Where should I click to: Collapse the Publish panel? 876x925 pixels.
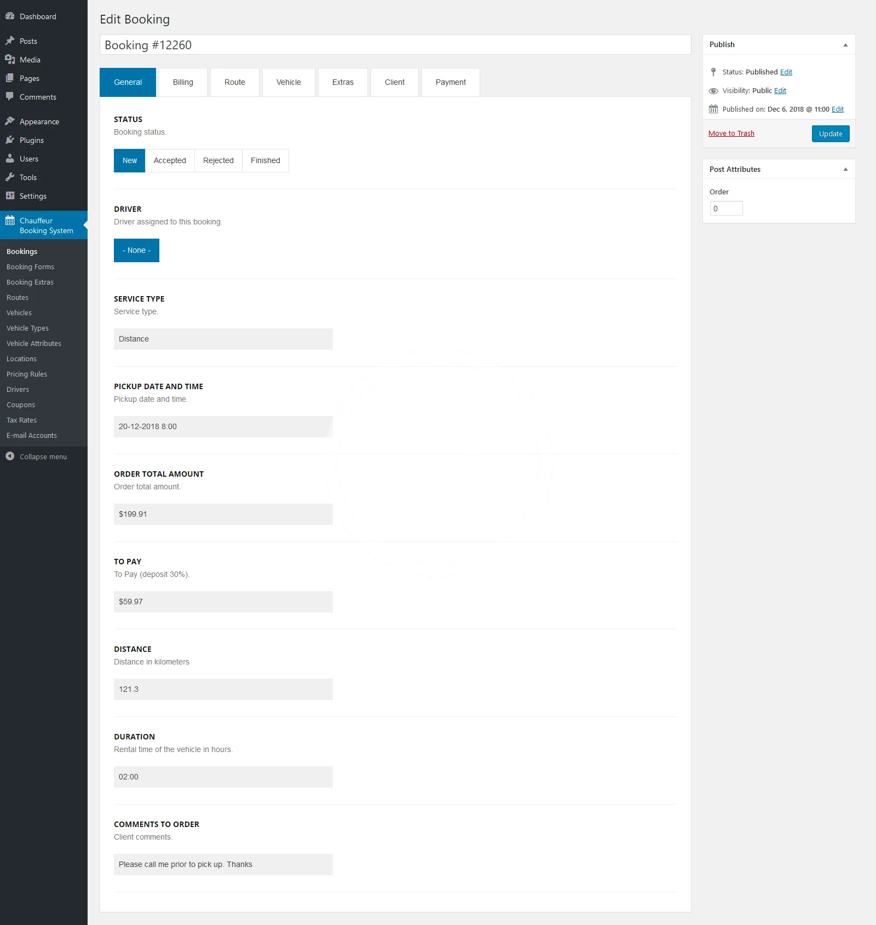(845, 45)
